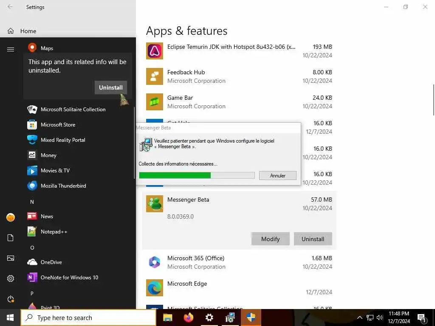
Task: Open Settings gear in Start sidebar
Action: 11,278
